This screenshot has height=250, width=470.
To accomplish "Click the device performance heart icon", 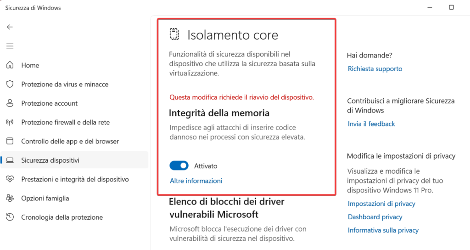I will [10, 179].
